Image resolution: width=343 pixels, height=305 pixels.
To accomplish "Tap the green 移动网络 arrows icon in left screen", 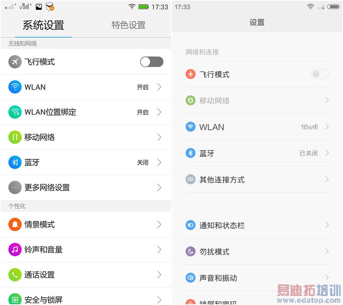I will point(15,137).
